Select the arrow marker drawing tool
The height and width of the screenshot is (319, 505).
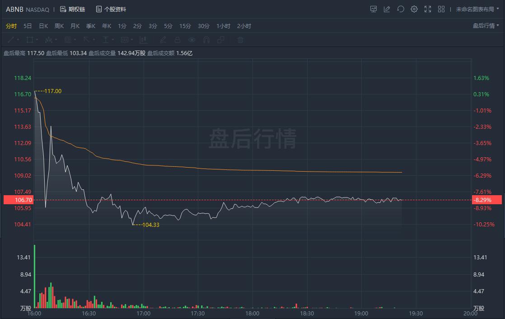pos(86,40)
